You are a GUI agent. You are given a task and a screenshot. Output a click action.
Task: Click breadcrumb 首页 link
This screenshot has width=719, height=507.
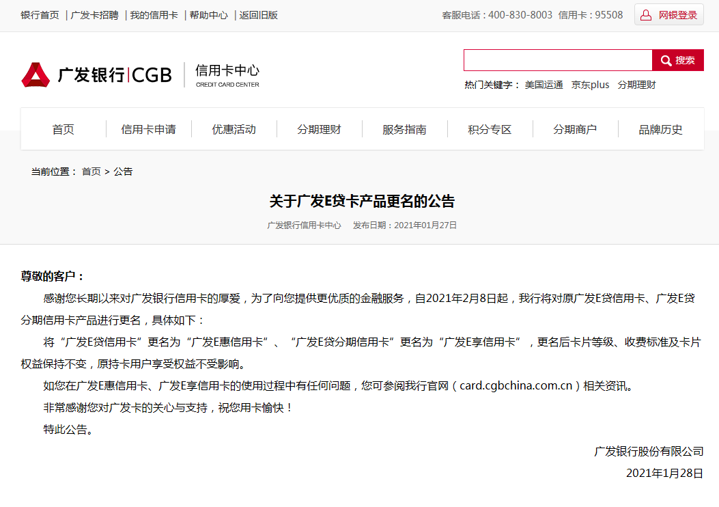pyautogui.click(x=91, y=172)
